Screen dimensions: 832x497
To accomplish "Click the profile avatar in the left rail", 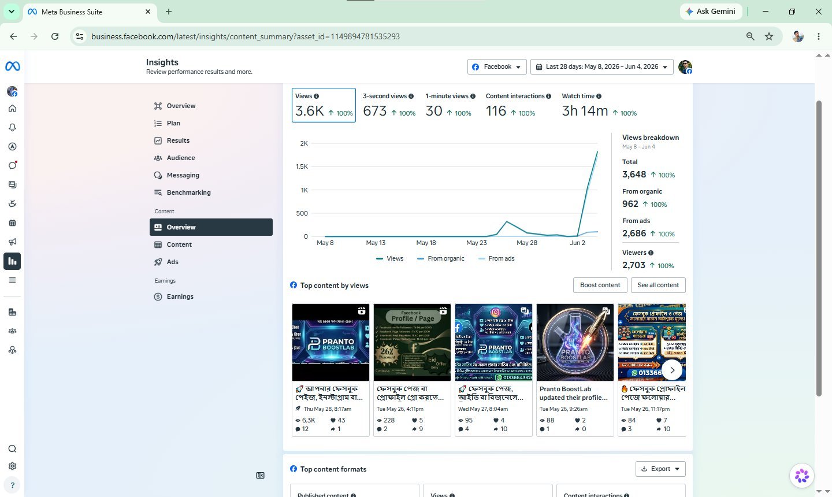I will tap(12, 91).
